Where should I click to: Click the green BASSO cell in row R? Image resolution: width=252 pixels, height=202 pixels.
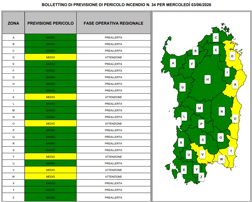(50, 144)
